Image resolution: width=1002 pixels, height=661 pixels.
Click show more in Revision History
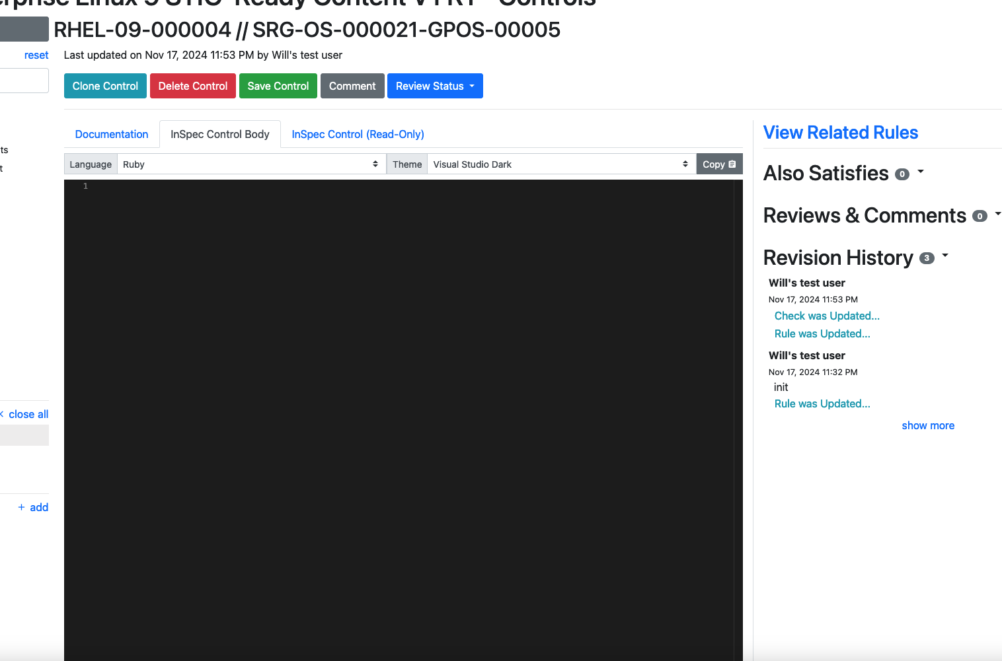(x=927, y=426)
